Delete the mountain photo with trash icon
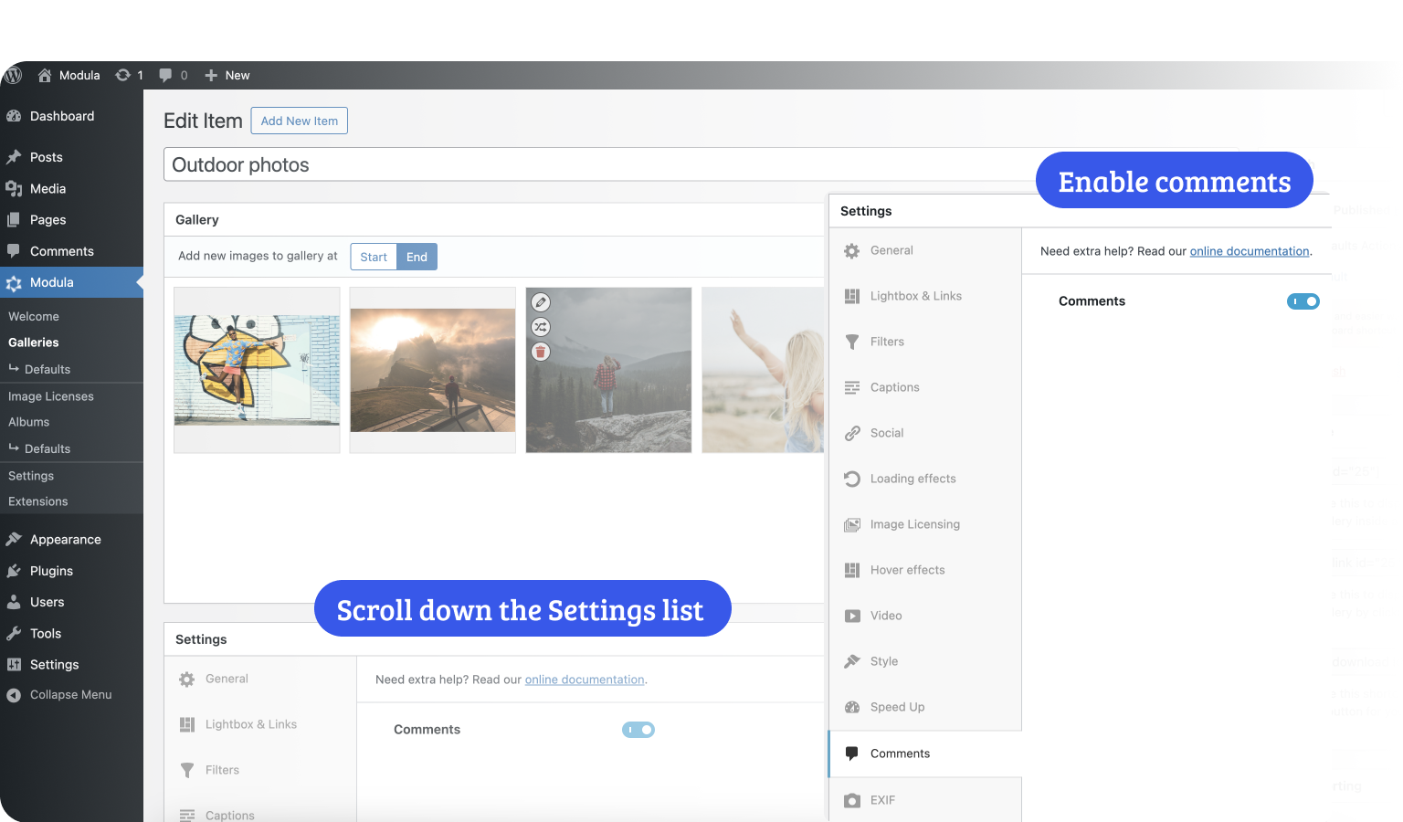The width and height of the screenshot is (1403, 822). pos(541,352)
